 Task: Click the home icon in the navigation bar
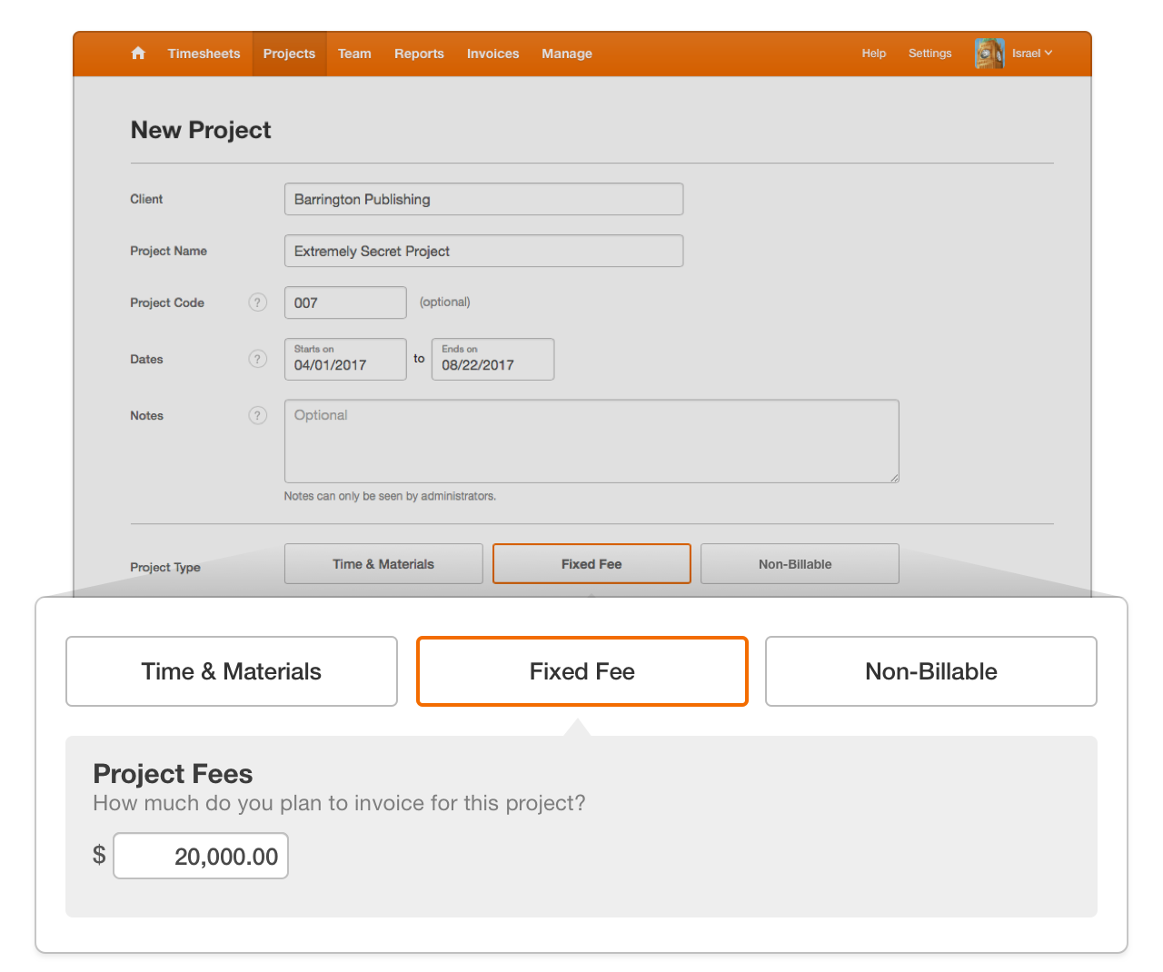(138, 54)
